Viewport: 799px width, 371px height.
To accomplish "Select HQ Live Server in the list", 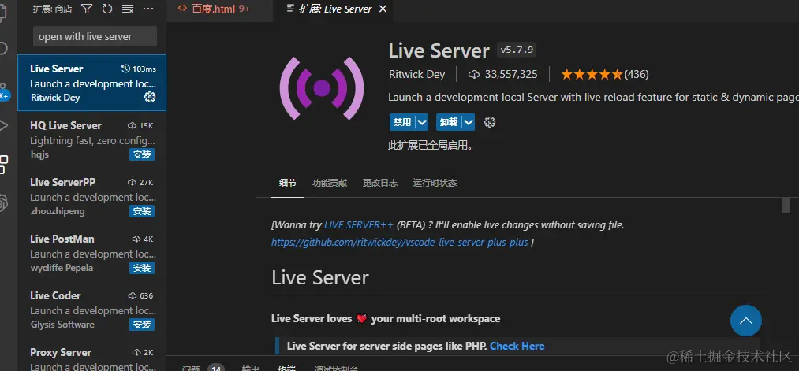I will coord(91,139).
